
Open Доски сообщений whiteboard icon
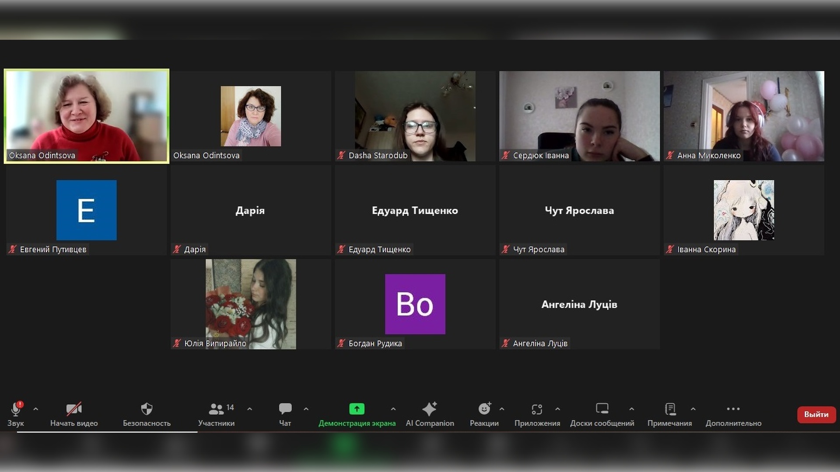602,409
